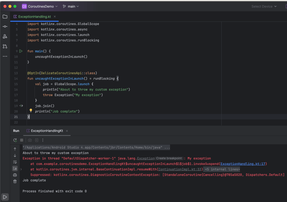Image resolution: width=287 pixels, height=202 pixels.
Task: Rerun ExceptionHandlingKt from the Run toolbar
Action: 15,140
